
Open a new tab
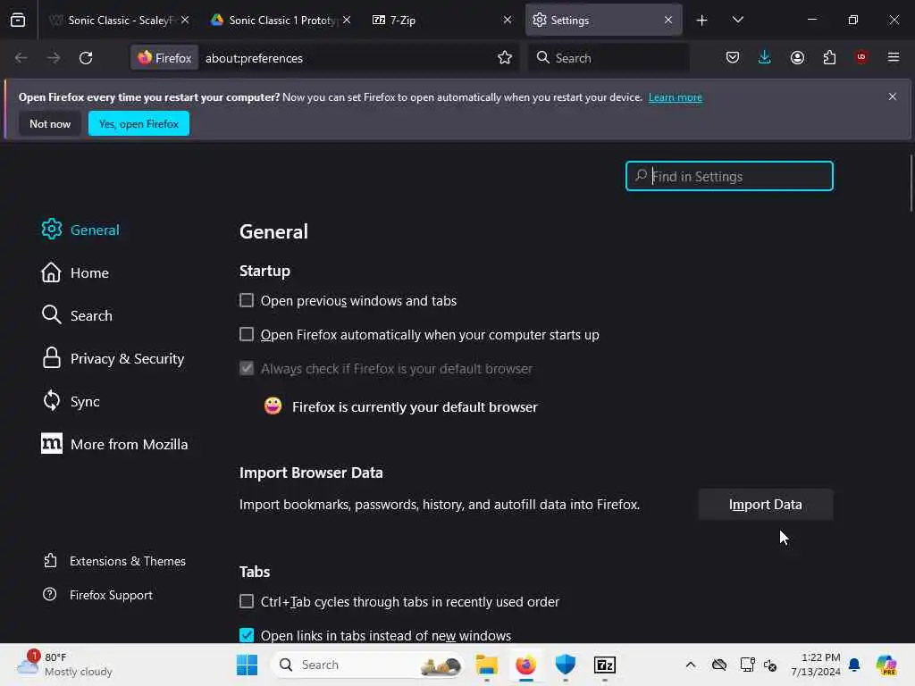(x=702, y=21)
